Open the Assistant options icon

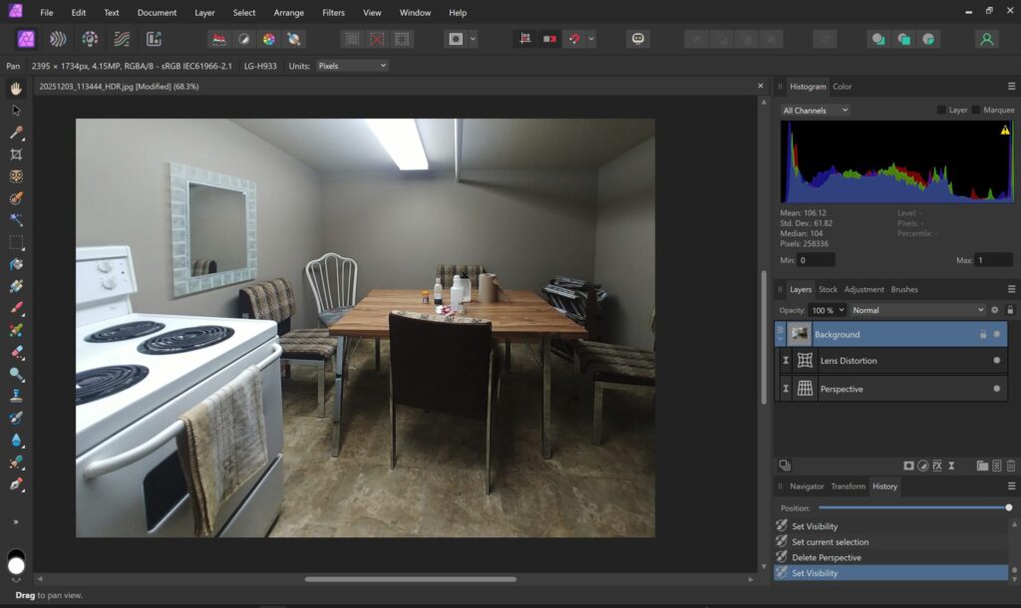point(637,39)
